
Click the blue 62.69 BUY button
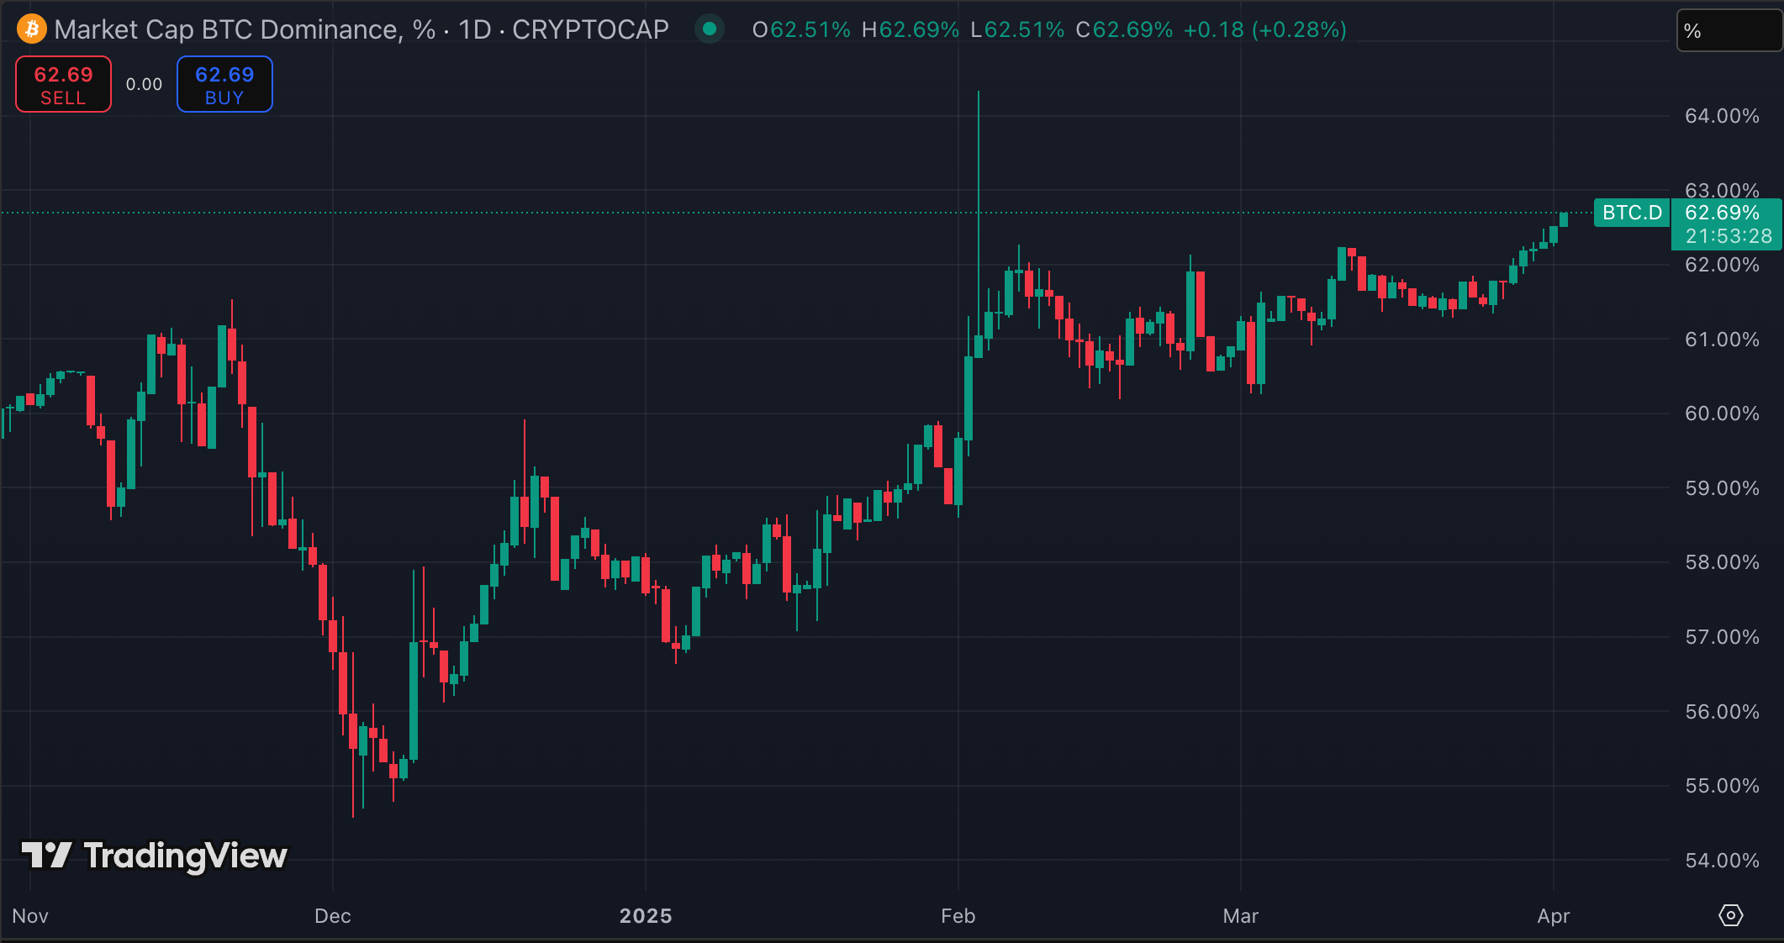(224, 84)
